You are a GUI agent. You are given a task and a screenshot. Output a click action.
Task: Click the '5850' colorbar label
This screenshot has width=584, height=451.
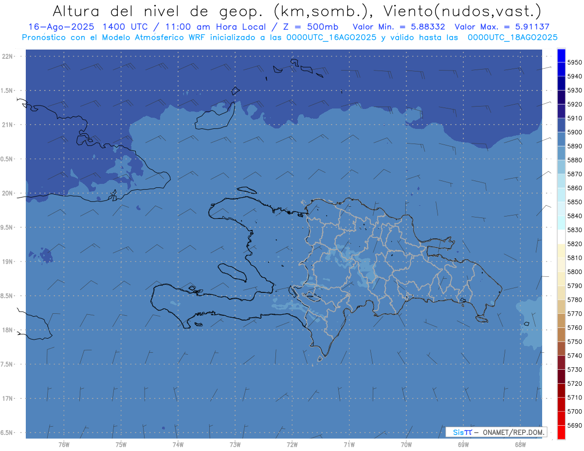point(574,202)
